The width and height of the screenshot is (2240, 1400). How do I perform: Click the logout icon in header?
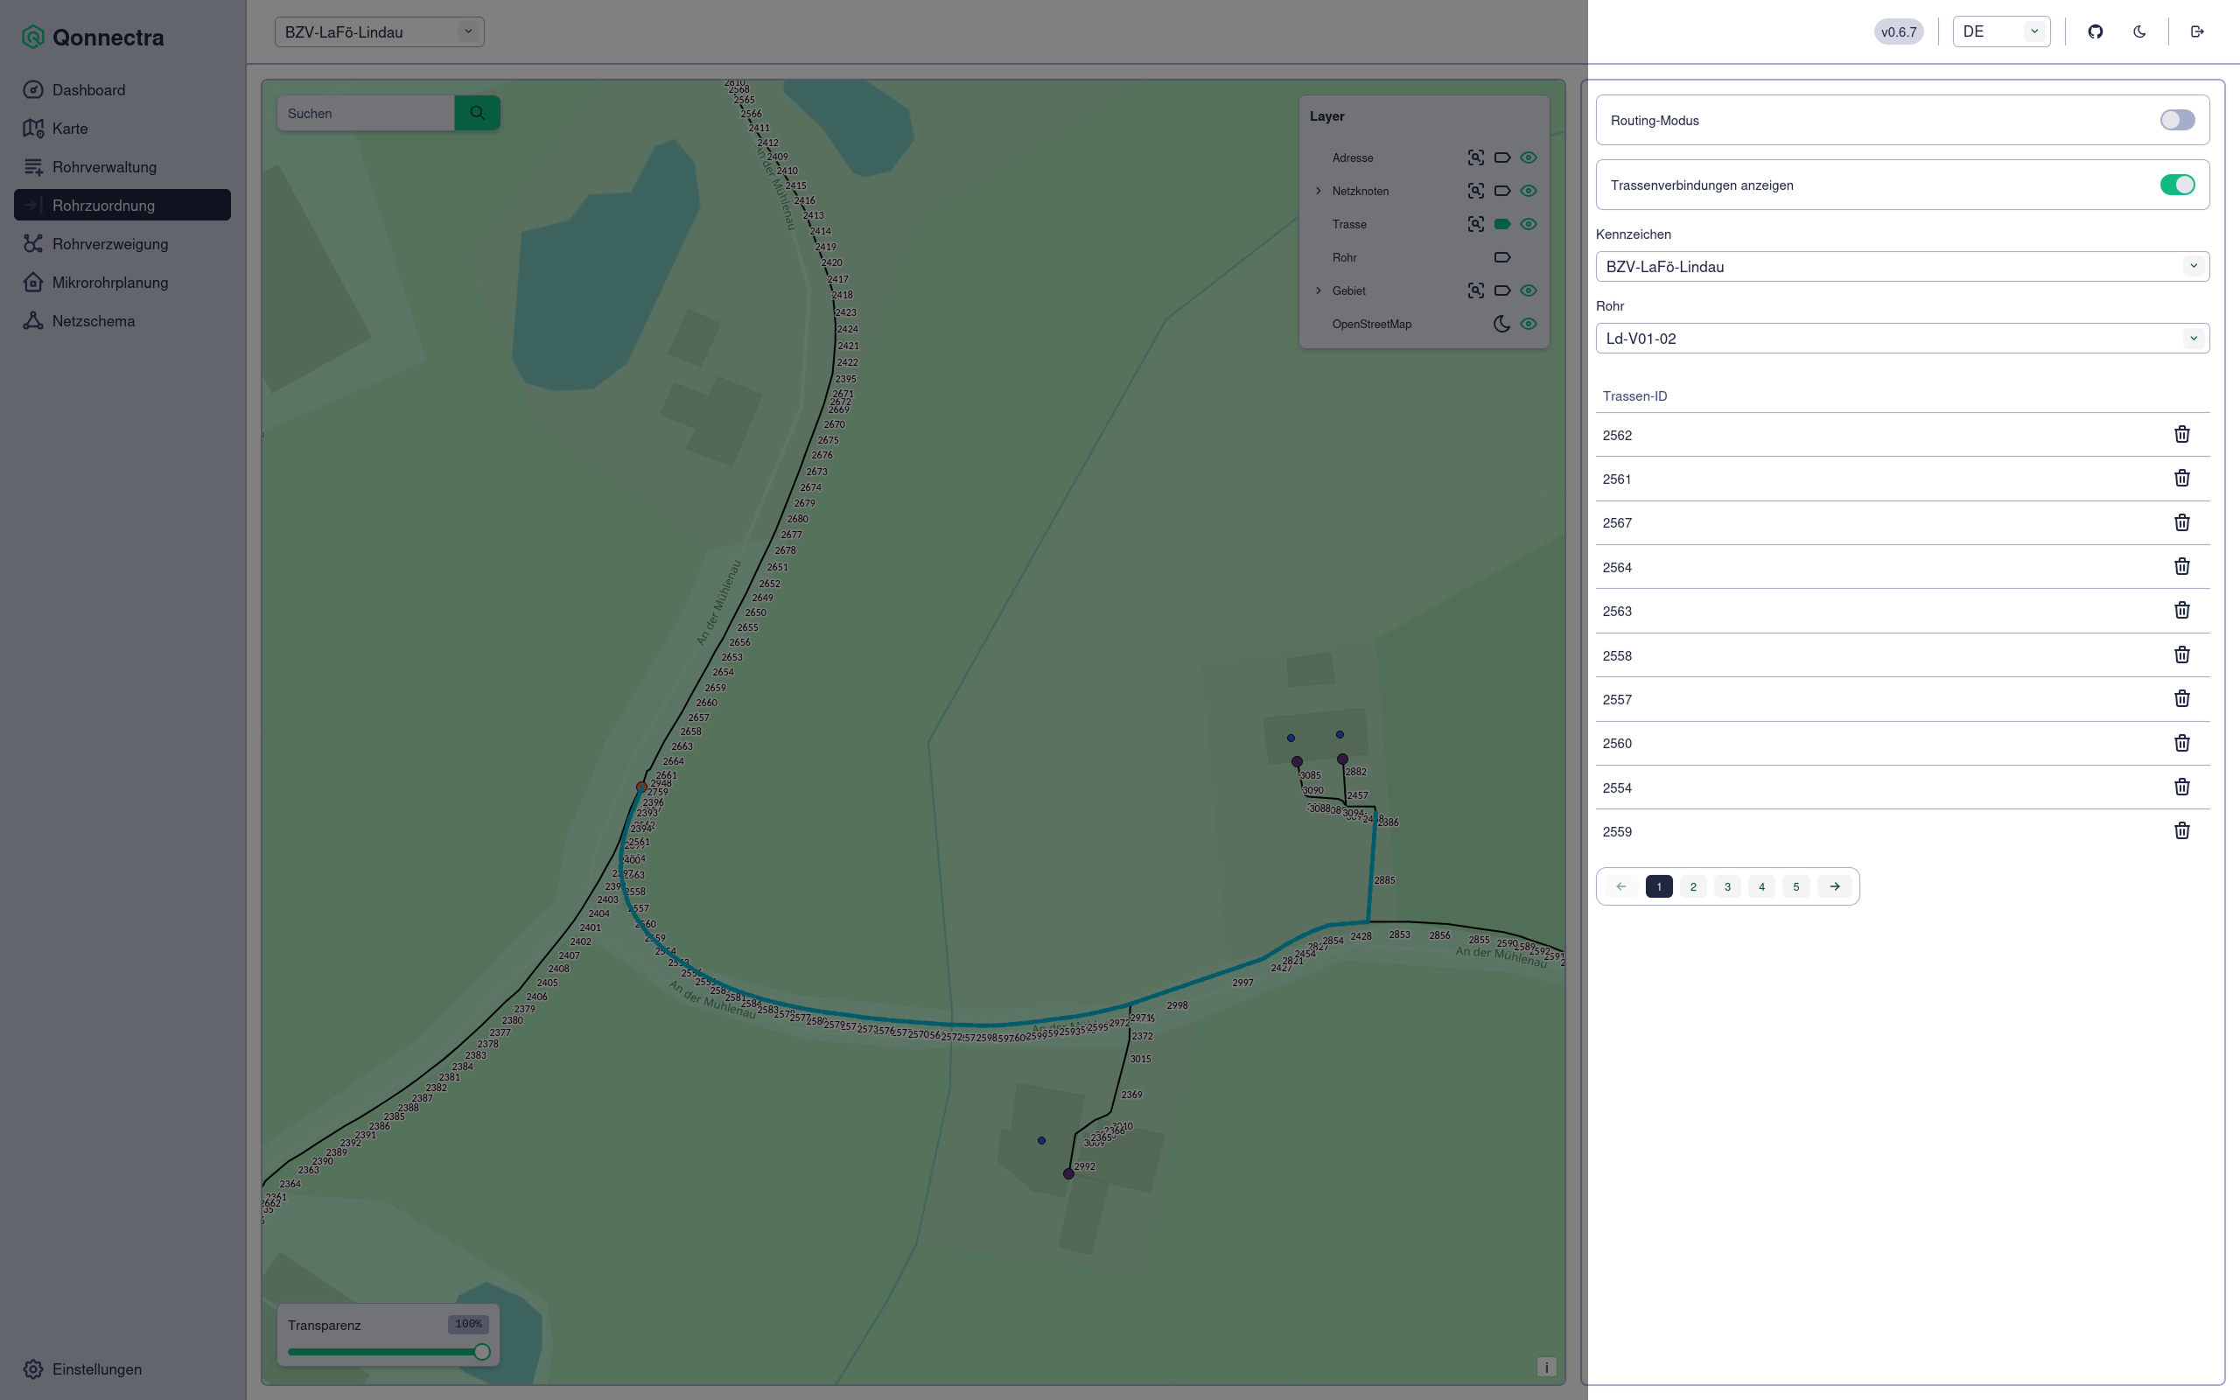point(2197,31)
